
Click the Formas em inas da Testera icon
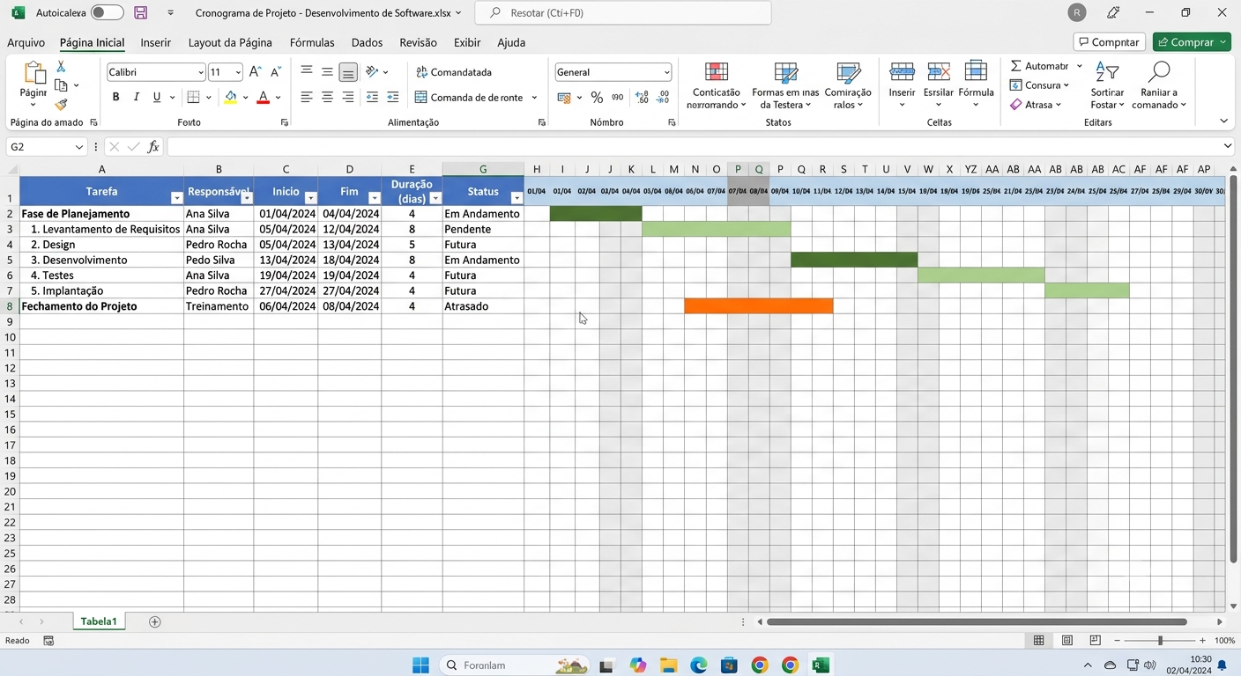(785, 72)
